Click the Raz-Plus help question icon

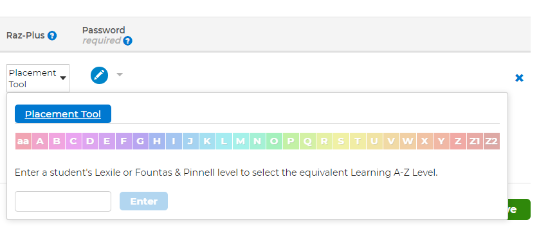coord(52,35)
